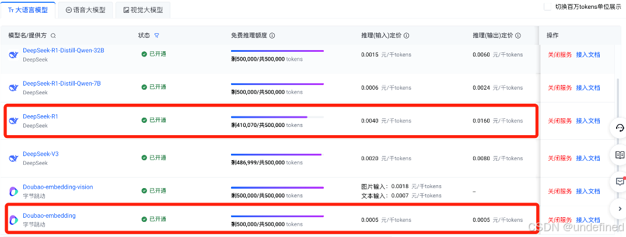This screenshot has height=237, width=626.
Task: Click 关闭服务 in the DeepSeek-V3 row
Action: (559, 158)
